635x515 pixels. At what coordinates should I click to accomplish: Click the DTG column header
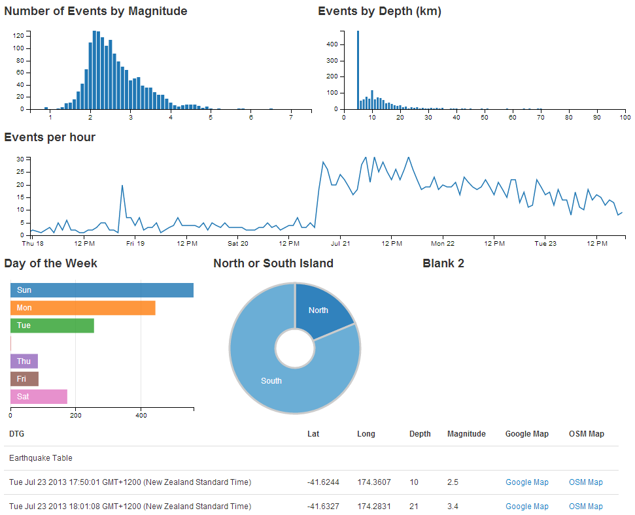tap(16, 433)
